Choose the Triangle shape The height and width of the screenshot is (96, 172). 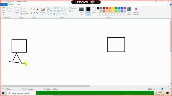coord(64,8)
